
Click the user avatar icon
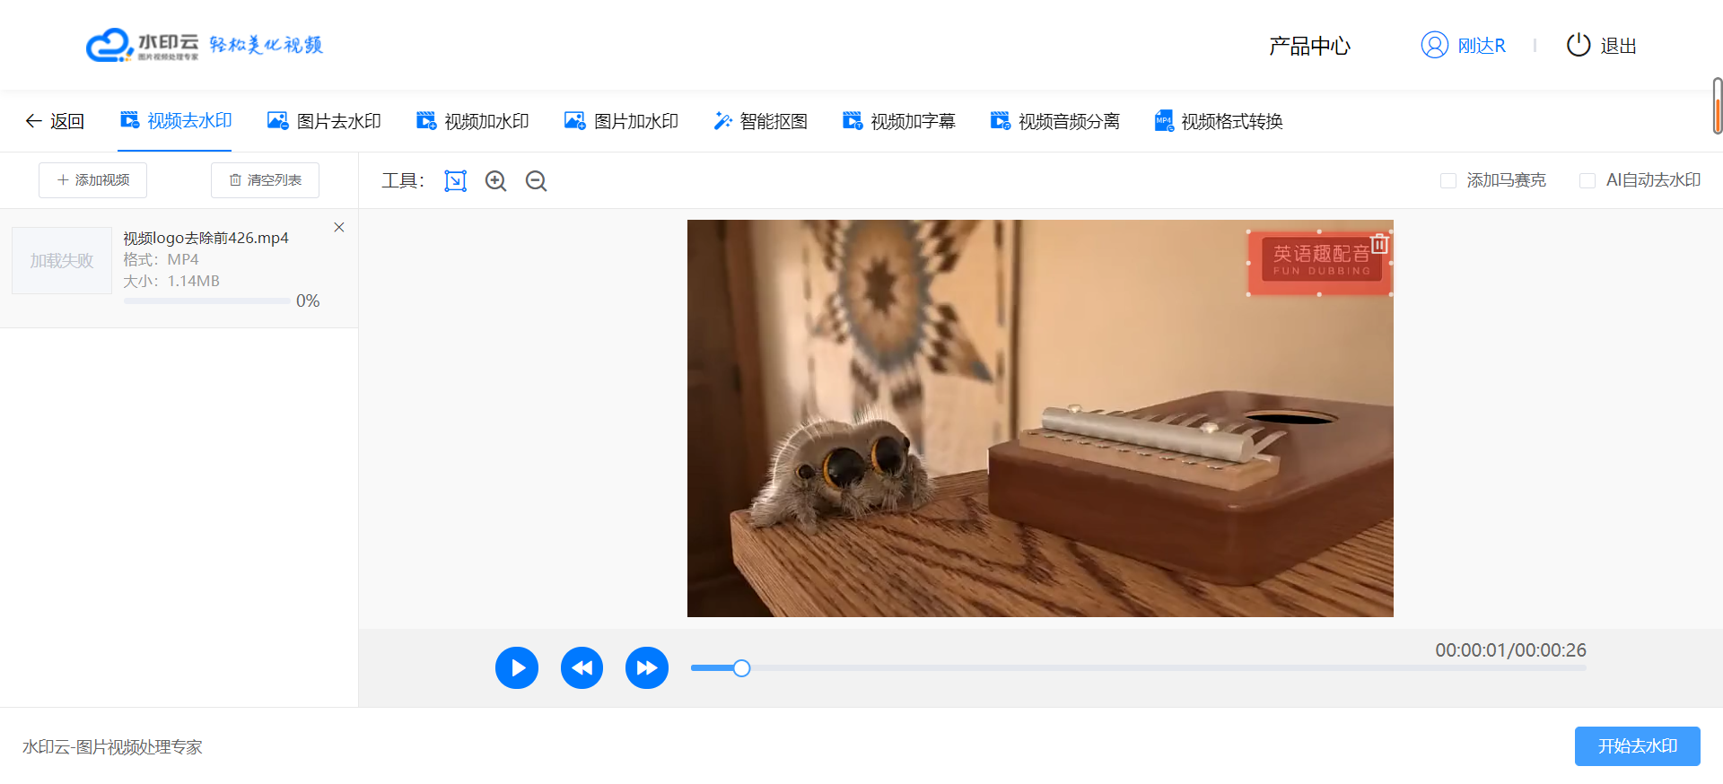1434,45
